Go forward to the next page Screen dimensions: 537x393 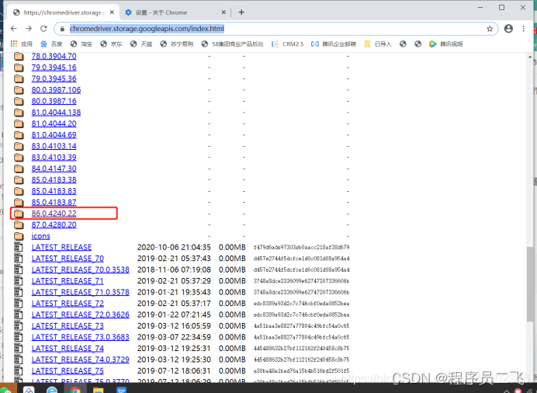point(29,29)
